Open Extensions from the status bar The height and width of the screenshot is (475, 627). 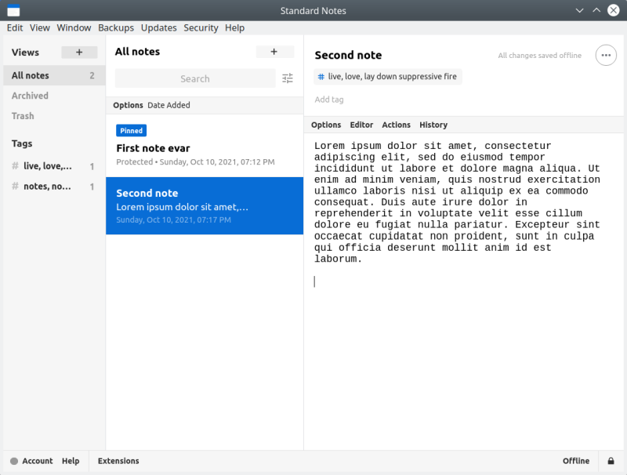pos(118,461)
